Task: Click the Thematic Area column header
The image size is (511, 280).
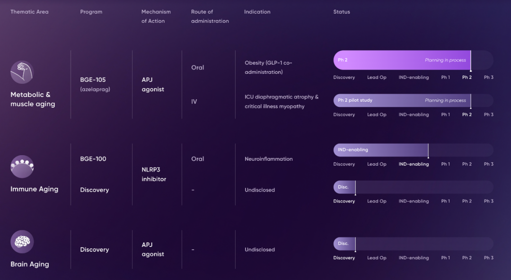Action: pos(29,12)
